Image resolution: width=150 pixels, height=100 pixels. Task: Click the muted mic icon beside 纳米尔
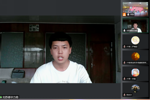[x=124, y=95]
